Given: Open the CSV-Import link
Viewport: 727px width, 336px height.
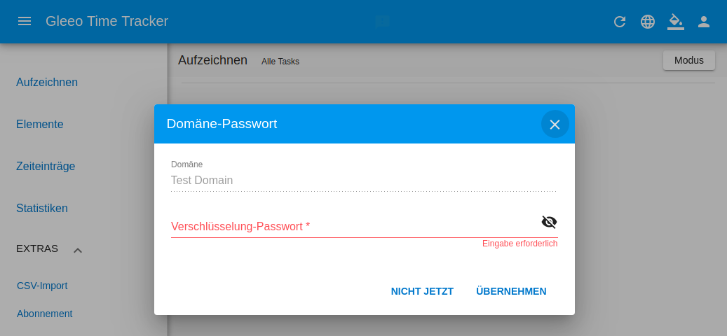Looking at the screenshot, I should (x=42, y=286).
